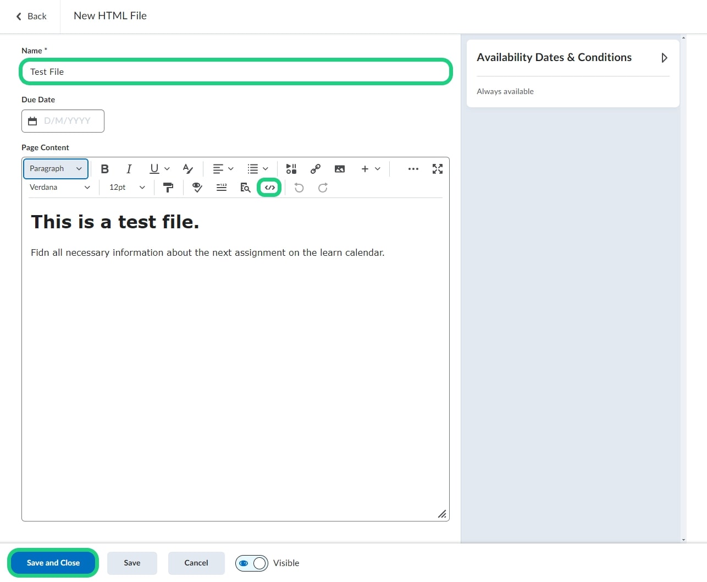Open the preview tool
The height and width of the screenshot is (582, 707).
point(245,188)
